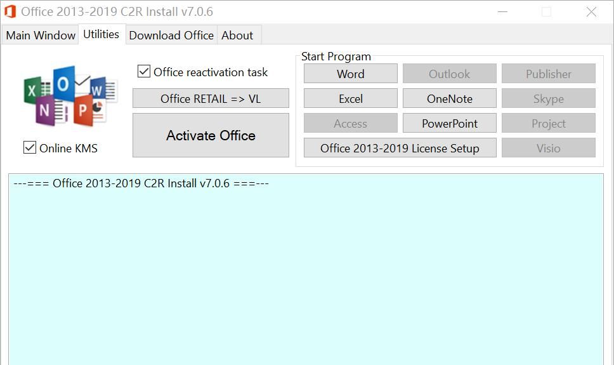Click the disabled Skype button
This screenshot has width=614, height=365.
pos(549,98)
